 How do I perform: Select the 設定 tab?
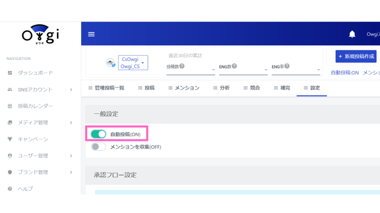point(312,88)
